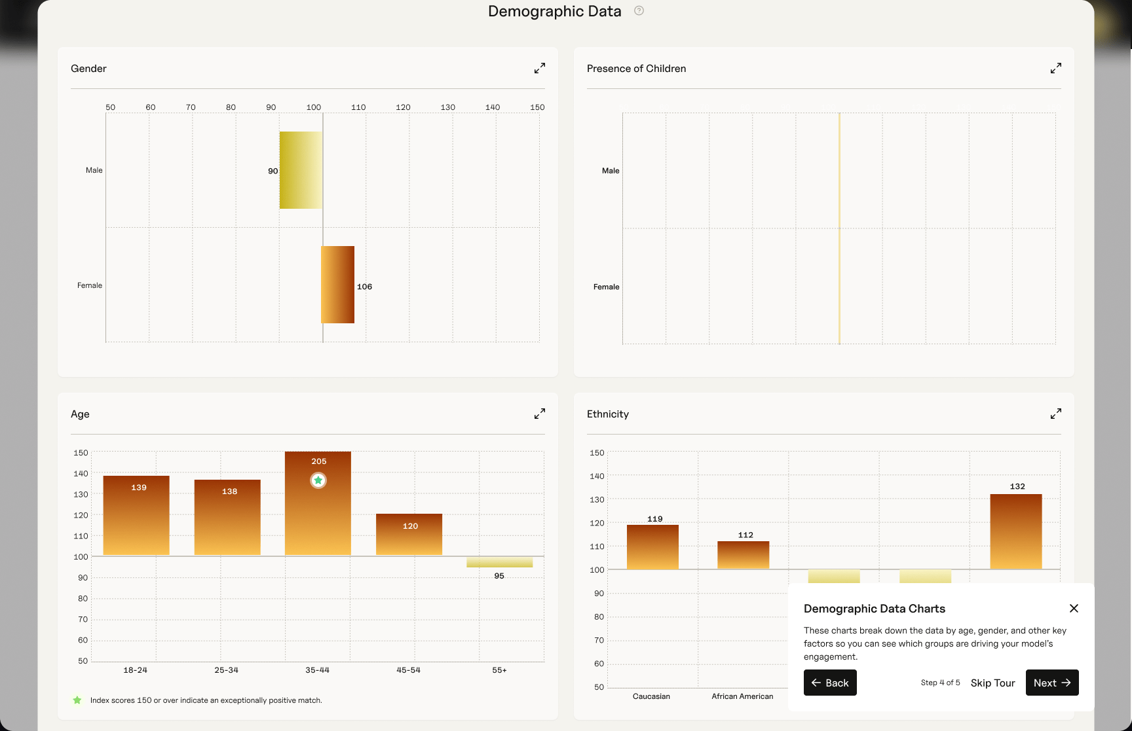Image resolution: width=1132 pixels, height=731 pixels.
Task: Click the 'Demographic Data' page heading
Action: coord(554,11)
